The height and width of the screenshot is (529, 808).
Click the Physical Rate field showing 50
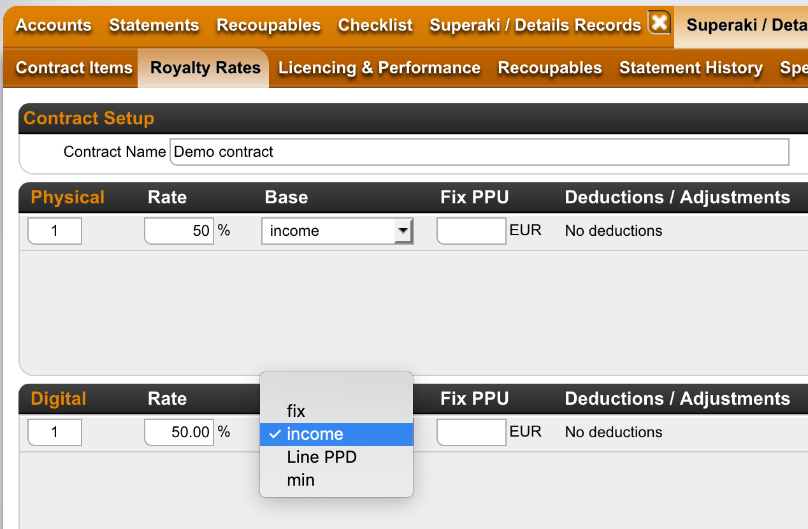pos(179,231)
